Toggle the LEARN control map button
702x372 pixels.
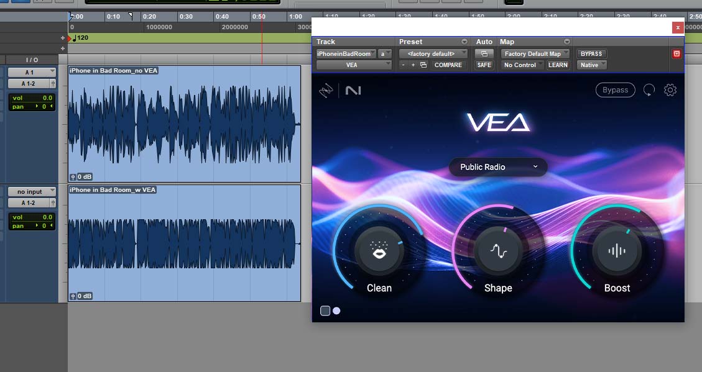[x=558, y=65]
